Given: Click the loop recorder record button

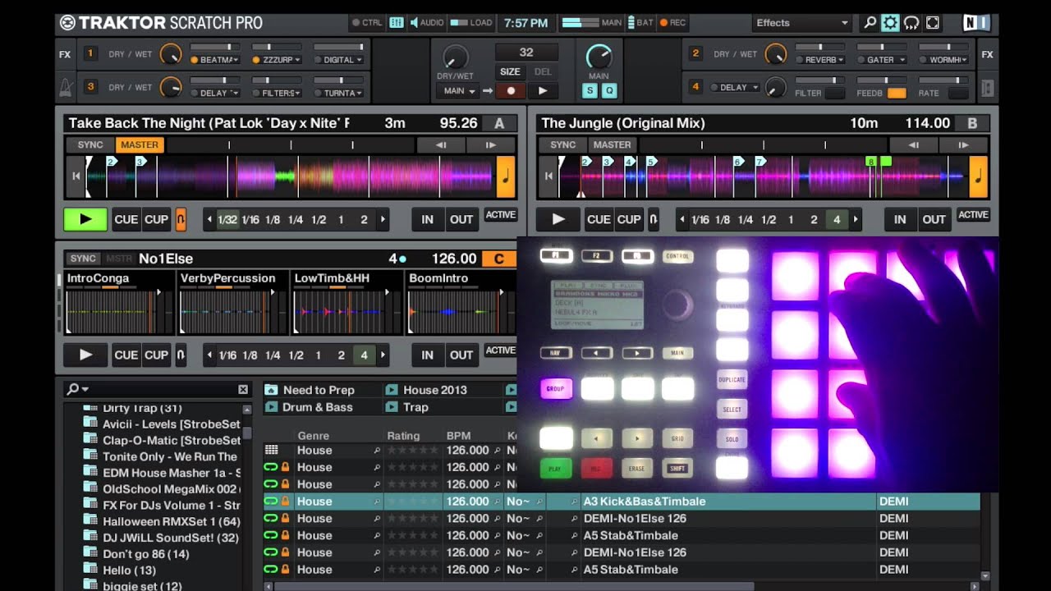Looking at the screenshot, I should 511,91.
